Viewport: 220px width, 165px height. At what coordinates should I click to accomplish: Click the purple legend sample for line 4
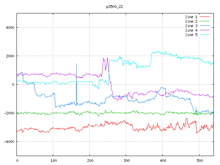[205, 30]
